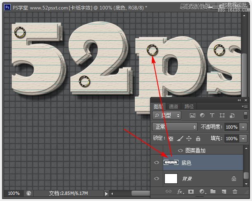The width and height of the screenshot is (252, 201).
Task: Switch to the 通道 tab
Action: pos(173,106)
